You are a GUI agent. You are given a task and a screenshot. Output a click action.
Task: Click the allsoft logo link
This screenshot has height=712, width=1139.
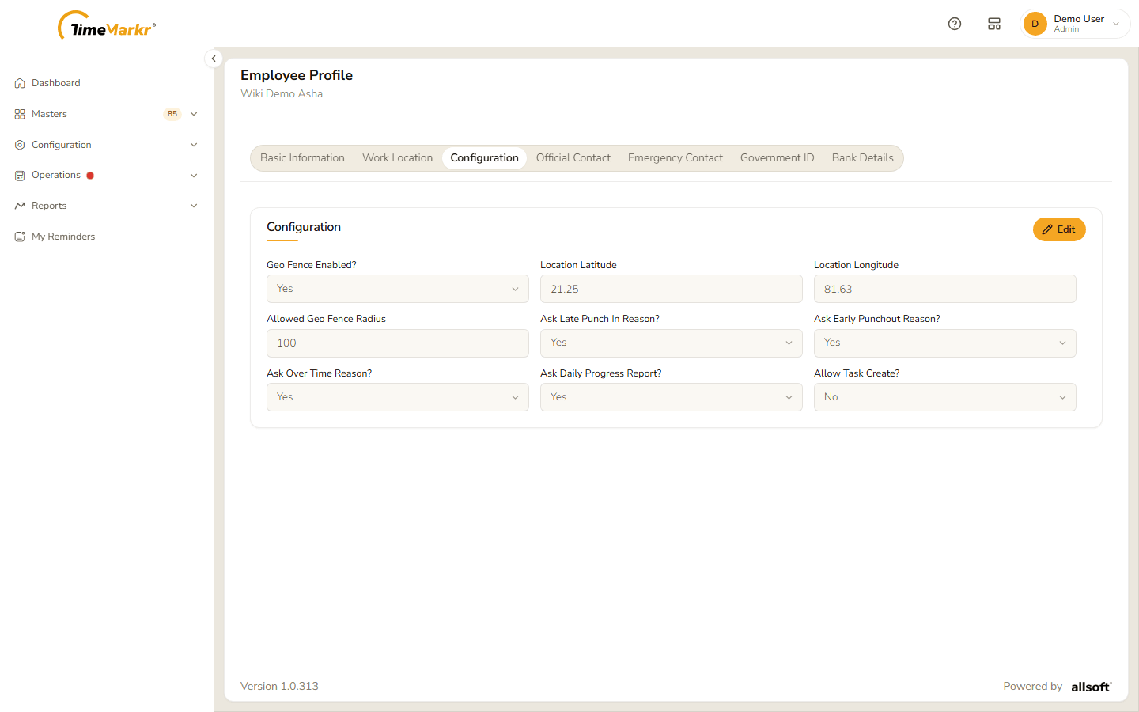1092,687
